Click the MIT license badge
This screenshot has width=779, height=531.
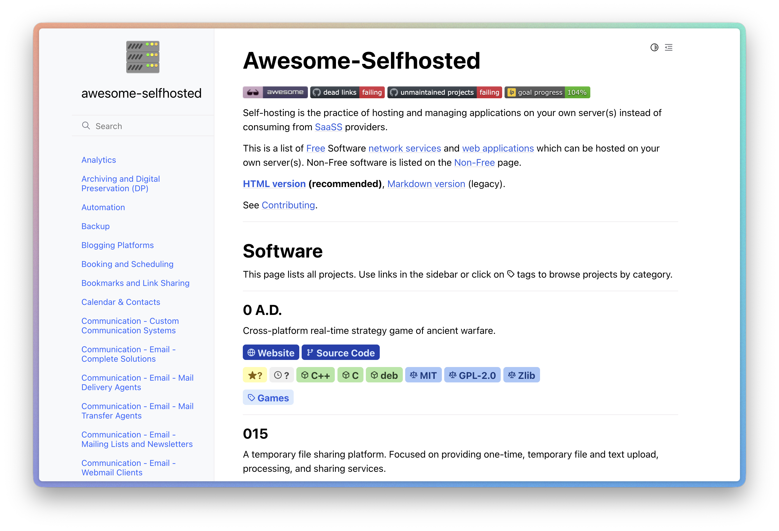[423, 375]
